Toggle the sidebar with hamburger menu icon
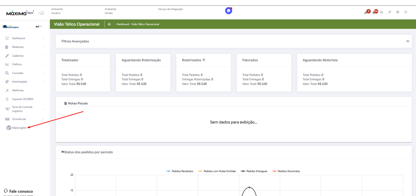 [41, 13]
